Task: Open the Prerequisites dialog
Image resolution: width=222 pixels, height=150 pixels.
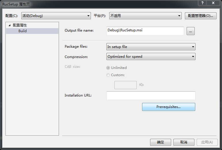Action: pyautogui.click(x=169, y=107)
